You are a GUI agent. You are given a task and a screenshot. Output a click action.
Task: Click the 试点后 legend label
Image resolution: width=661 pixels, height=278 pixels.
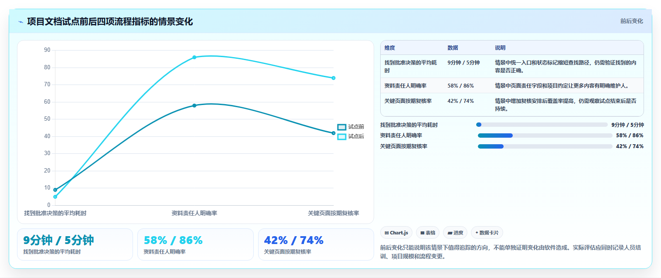(356, 136)
